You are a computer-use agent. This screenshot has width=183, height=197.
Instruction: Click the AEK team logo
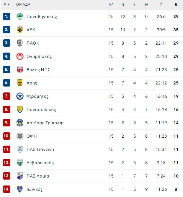click(x=20, y=30)
